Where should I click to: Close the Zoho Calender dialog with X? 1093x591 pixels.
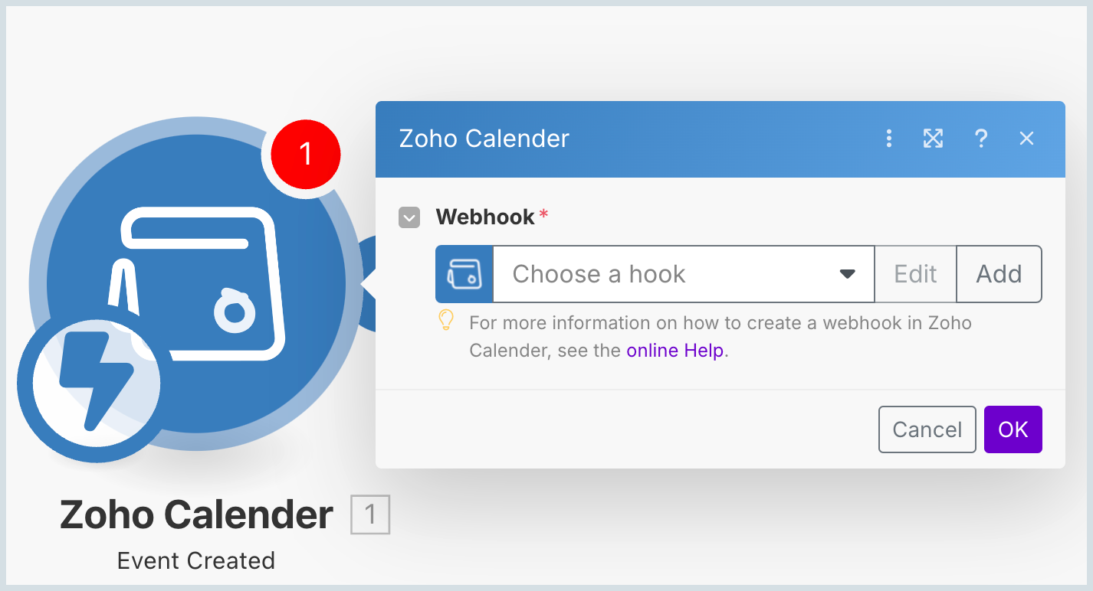(1026, 139)
